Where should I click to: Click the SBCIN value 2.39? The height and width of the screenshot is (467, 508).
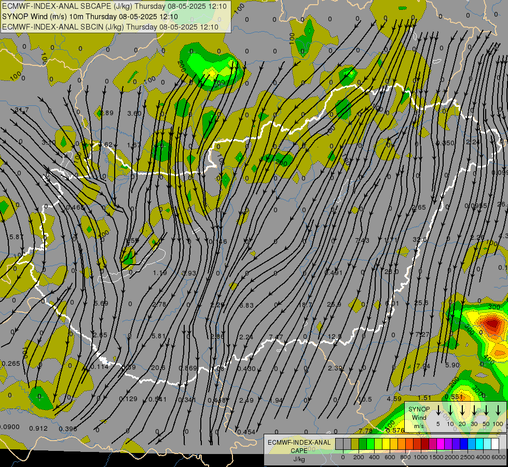[335, 368]
